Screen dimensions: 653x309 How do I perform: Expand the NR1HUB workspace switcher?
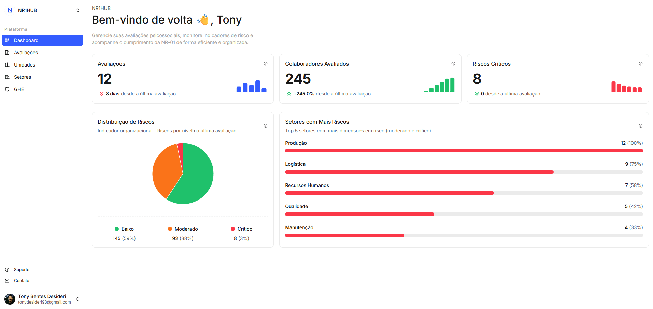(x=78, y=10)
